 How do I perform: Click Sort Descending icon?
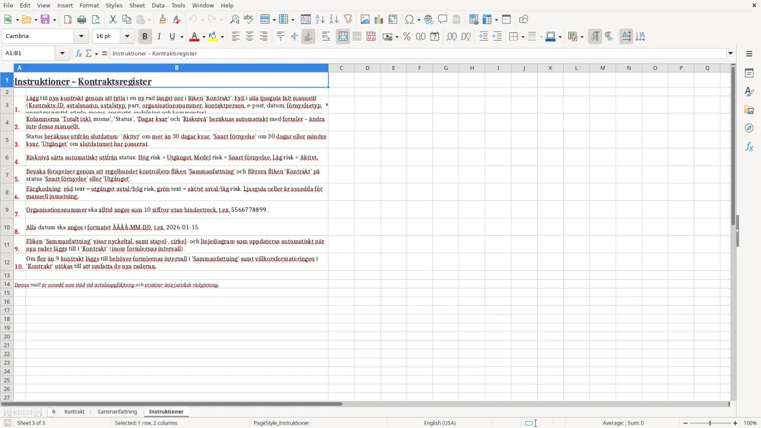tap(334, 20)
